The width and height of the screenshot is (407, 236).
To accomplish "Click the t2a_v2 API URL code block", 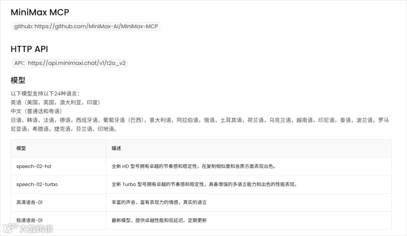I will 70,63.
